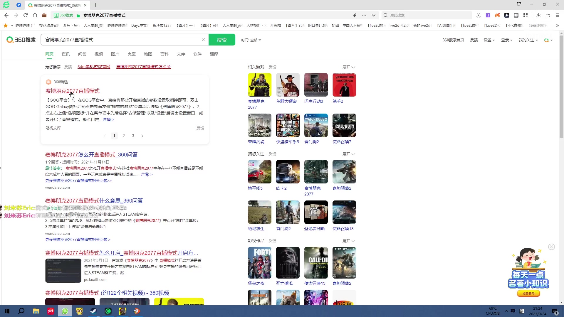This screenshot has width=564, height=317.
Task: Open the 侠盗猎车手5 game thumbnail
Action: coord(288,125)
